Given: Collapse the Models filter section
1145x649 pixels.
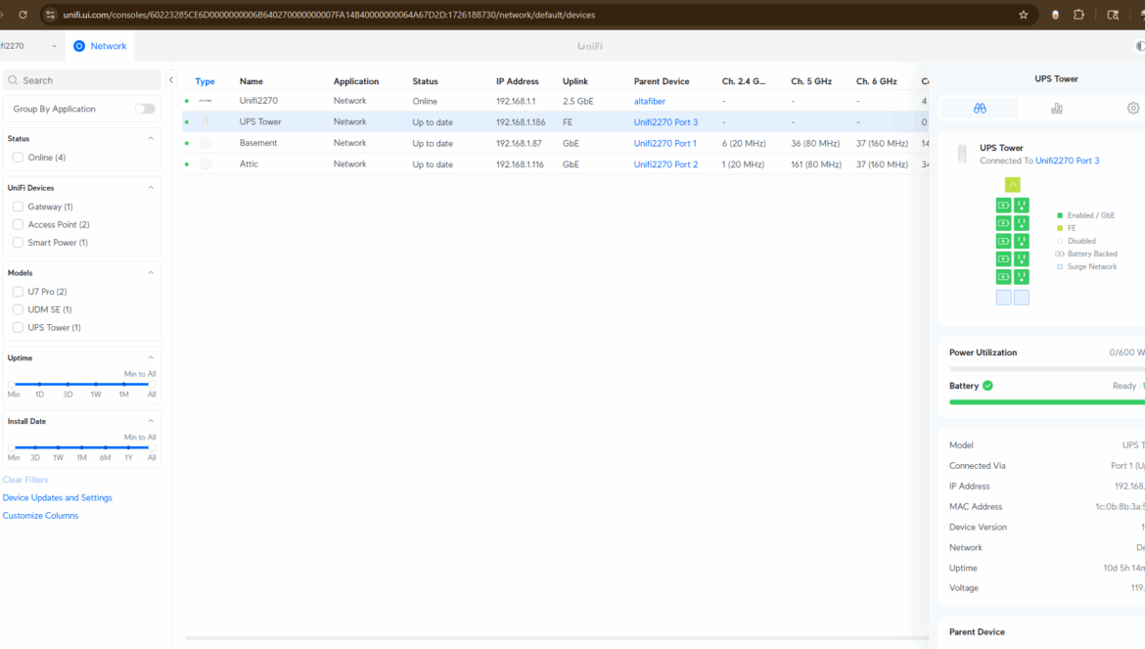Looking at the screenshot, I should tap(151, 273).
